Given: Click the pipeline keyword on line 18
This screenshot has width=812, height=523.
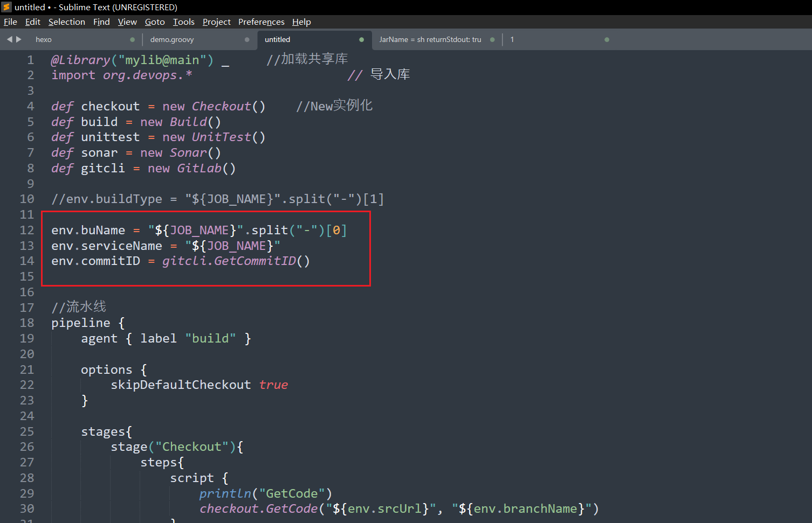Looking at the screenshot, I should pyautogui.click(x=81, y=323).
